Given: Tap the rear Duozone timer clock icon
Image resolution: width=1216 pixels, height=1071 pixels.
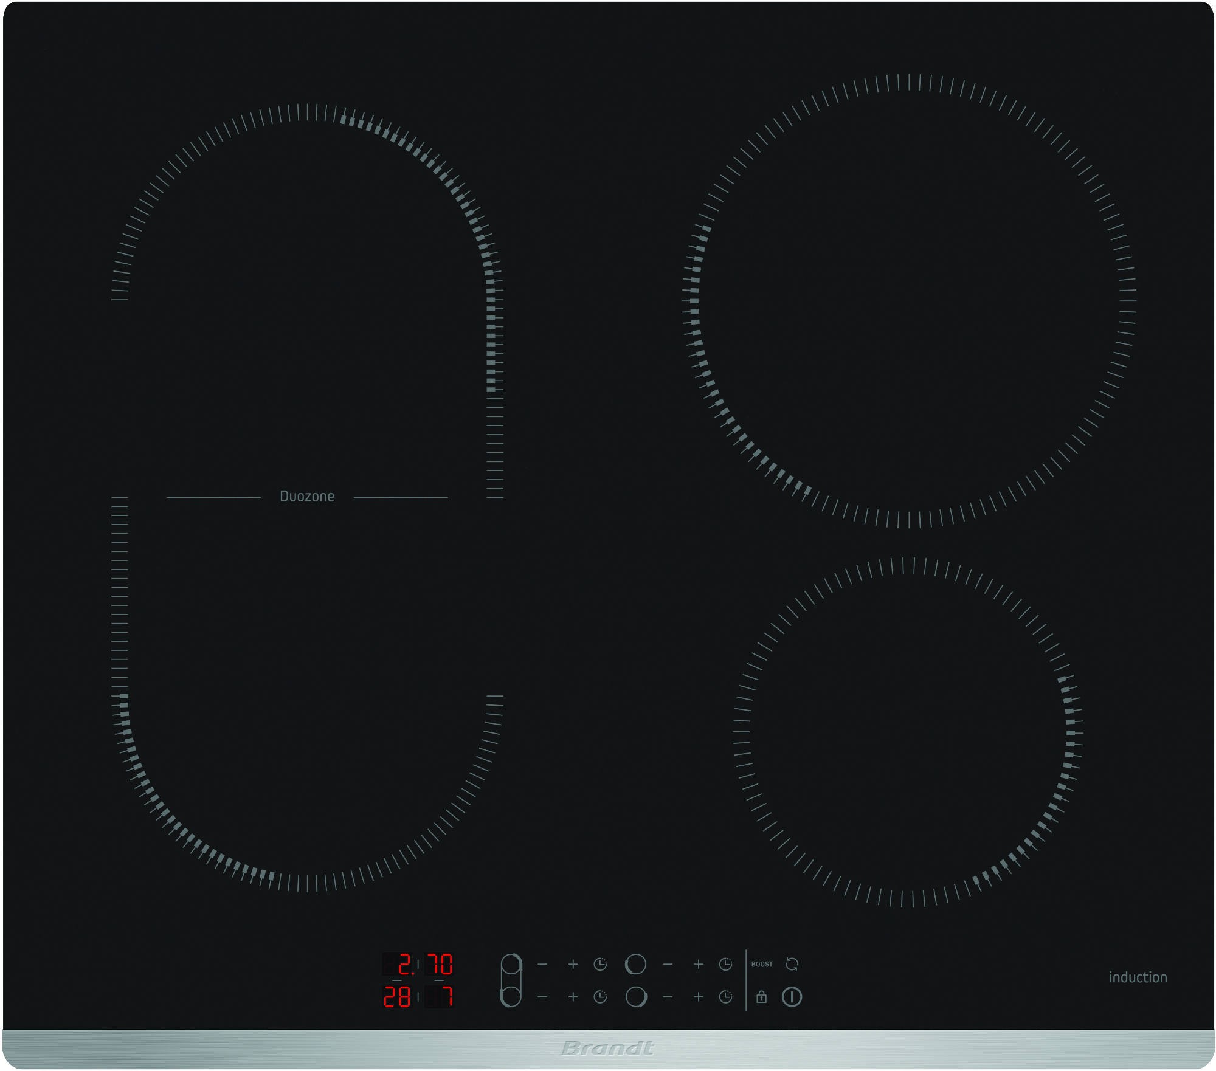Looking at the screenshot, I should [x=600, y=964].
